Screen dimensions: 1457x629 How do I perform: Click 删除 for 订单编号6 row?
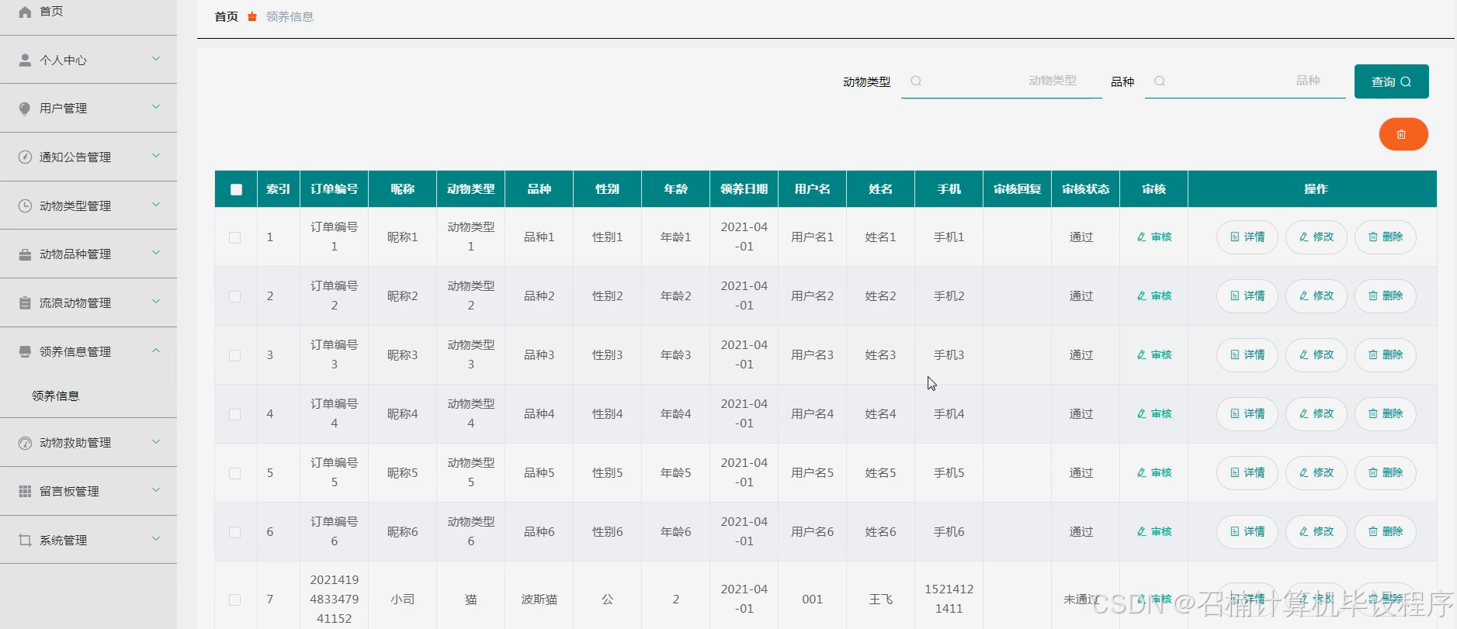[1386, 532]
